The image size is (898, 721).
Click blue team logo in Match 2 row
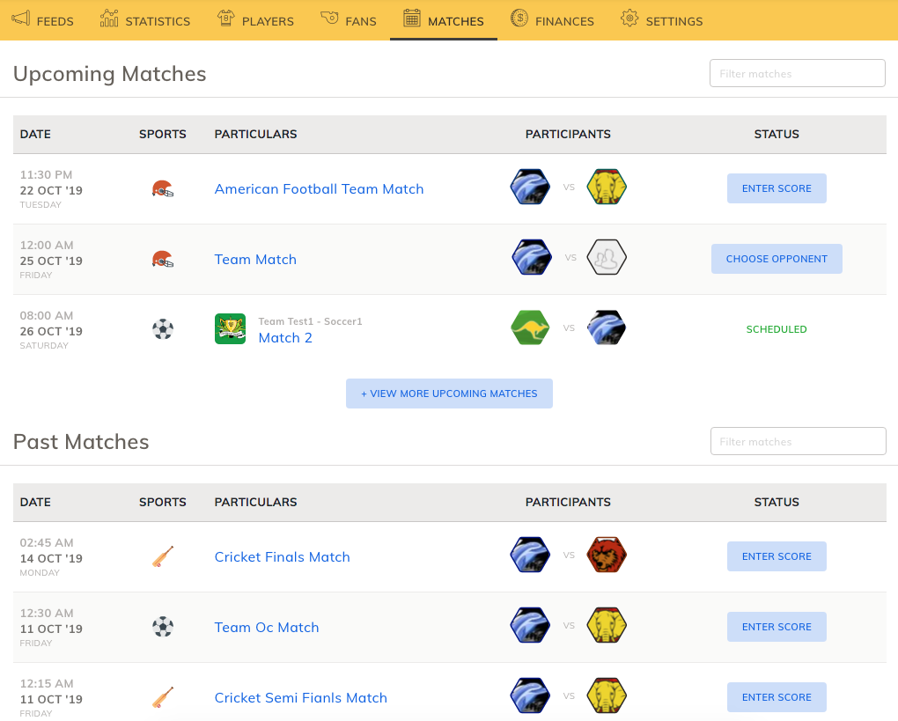(x=607, y=327)
